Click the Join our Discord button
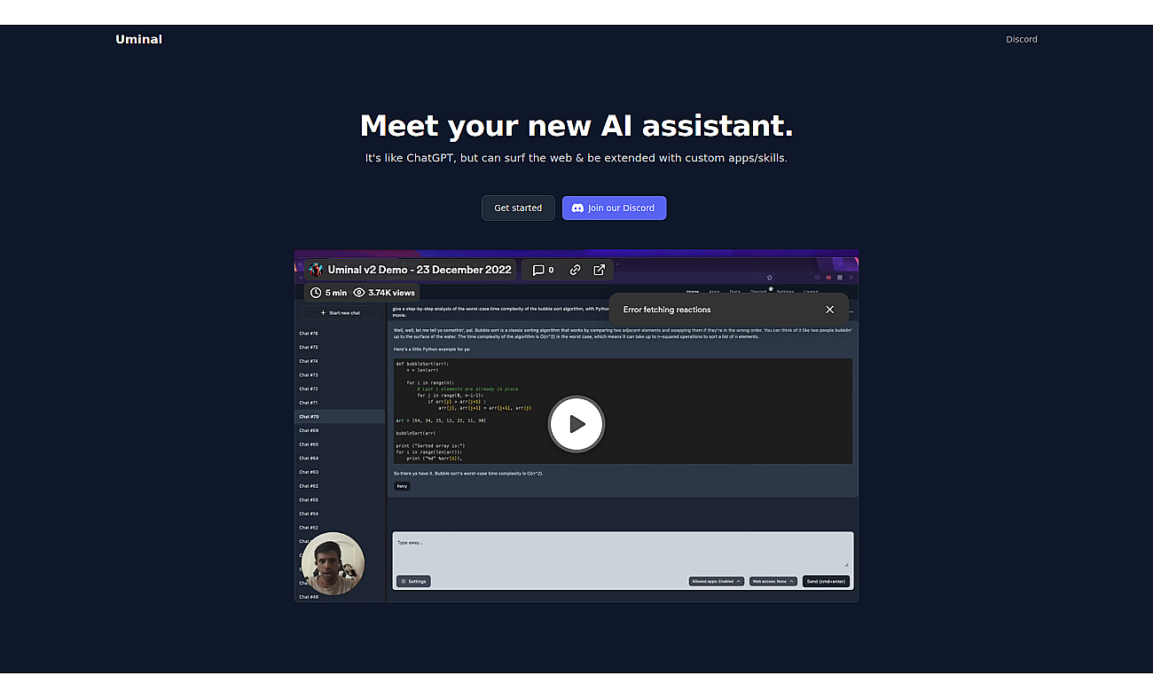 tap(614, 208)
